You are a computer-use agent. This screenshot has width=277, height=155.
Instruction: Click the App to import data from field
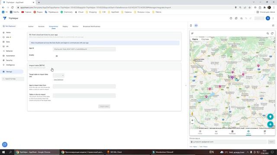click(x=84, y=86)
